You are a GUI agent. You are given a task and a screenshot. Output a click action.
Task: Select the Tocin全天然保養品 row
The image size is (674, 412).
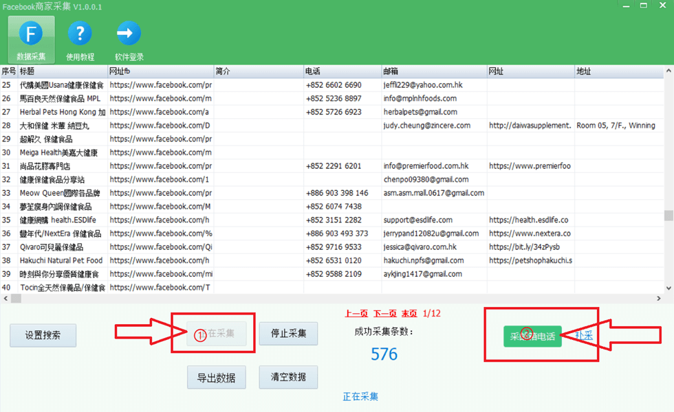[331, 288]
